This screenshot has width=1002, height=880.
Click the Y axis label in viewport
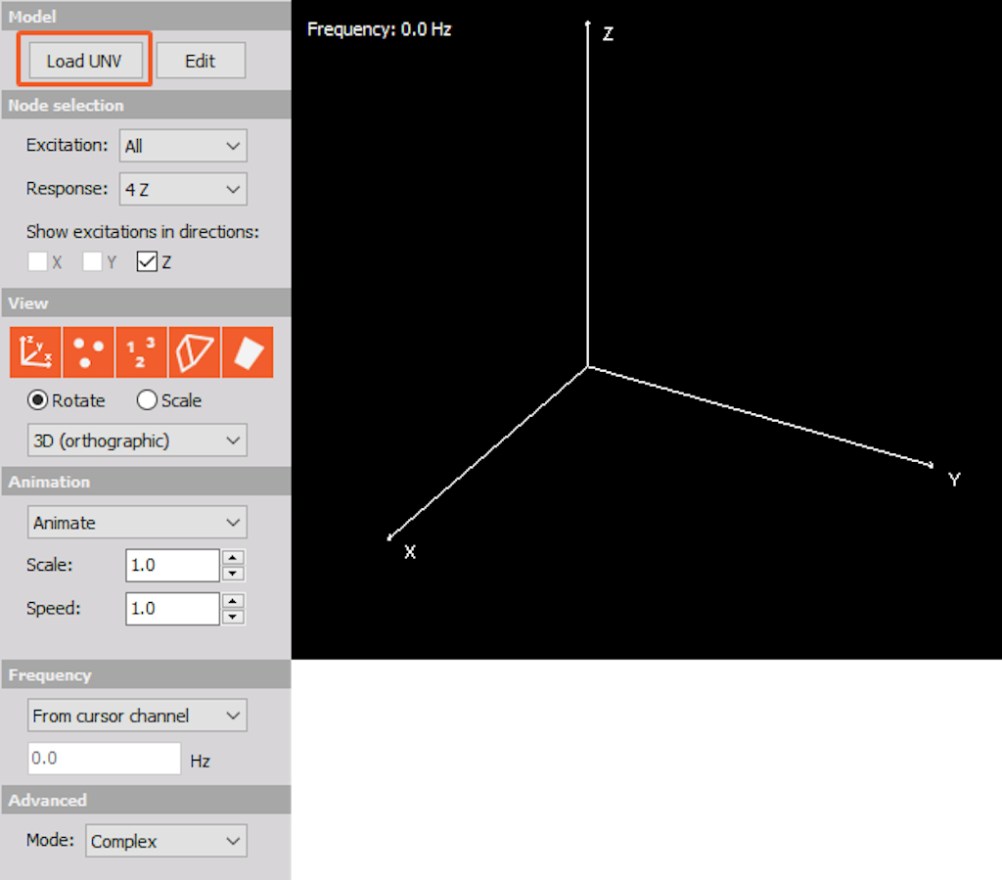click(x=954, y=480)
